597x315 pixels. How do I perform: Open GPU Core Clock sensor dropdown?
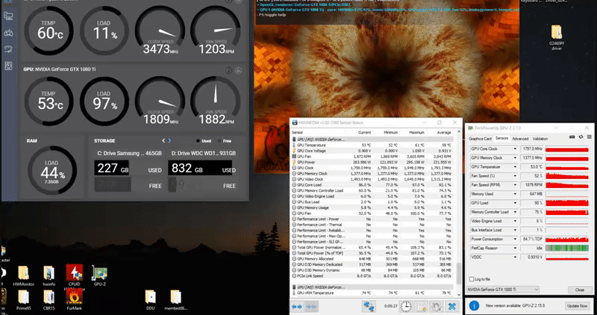click(515, 149)
